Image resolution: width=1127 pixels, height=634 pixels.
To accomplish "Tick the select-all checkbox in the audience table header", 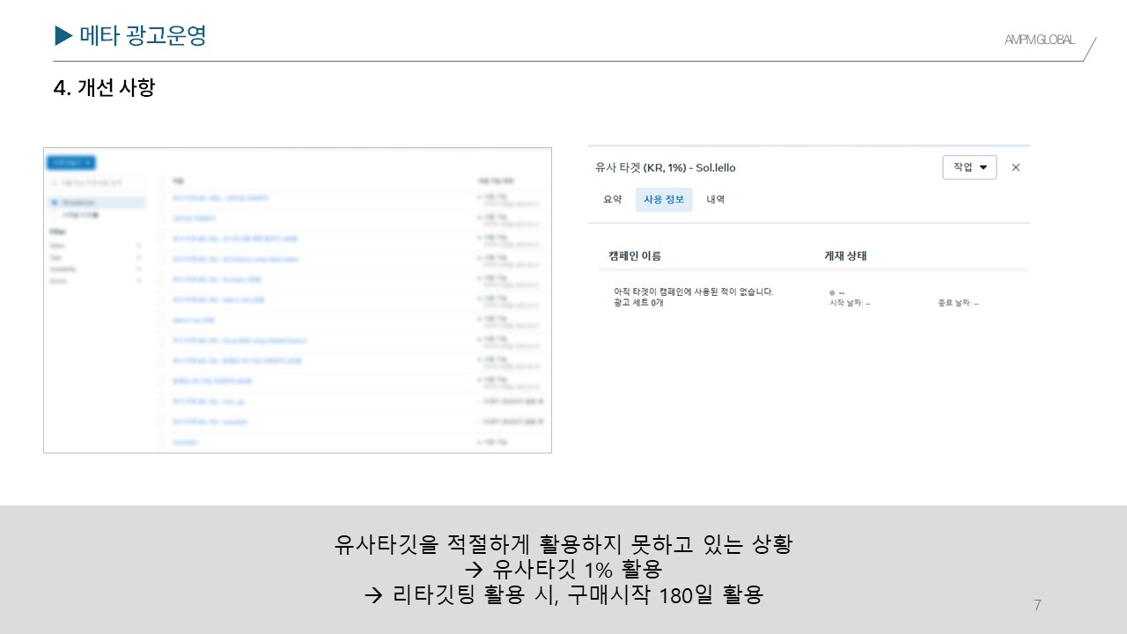I will pos(161,181).
